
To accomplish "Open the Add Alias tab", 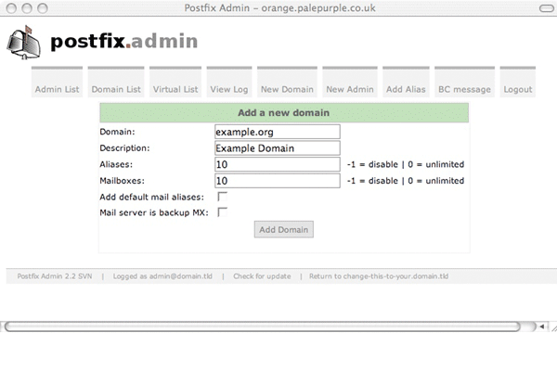I will [x=406, y=89].
